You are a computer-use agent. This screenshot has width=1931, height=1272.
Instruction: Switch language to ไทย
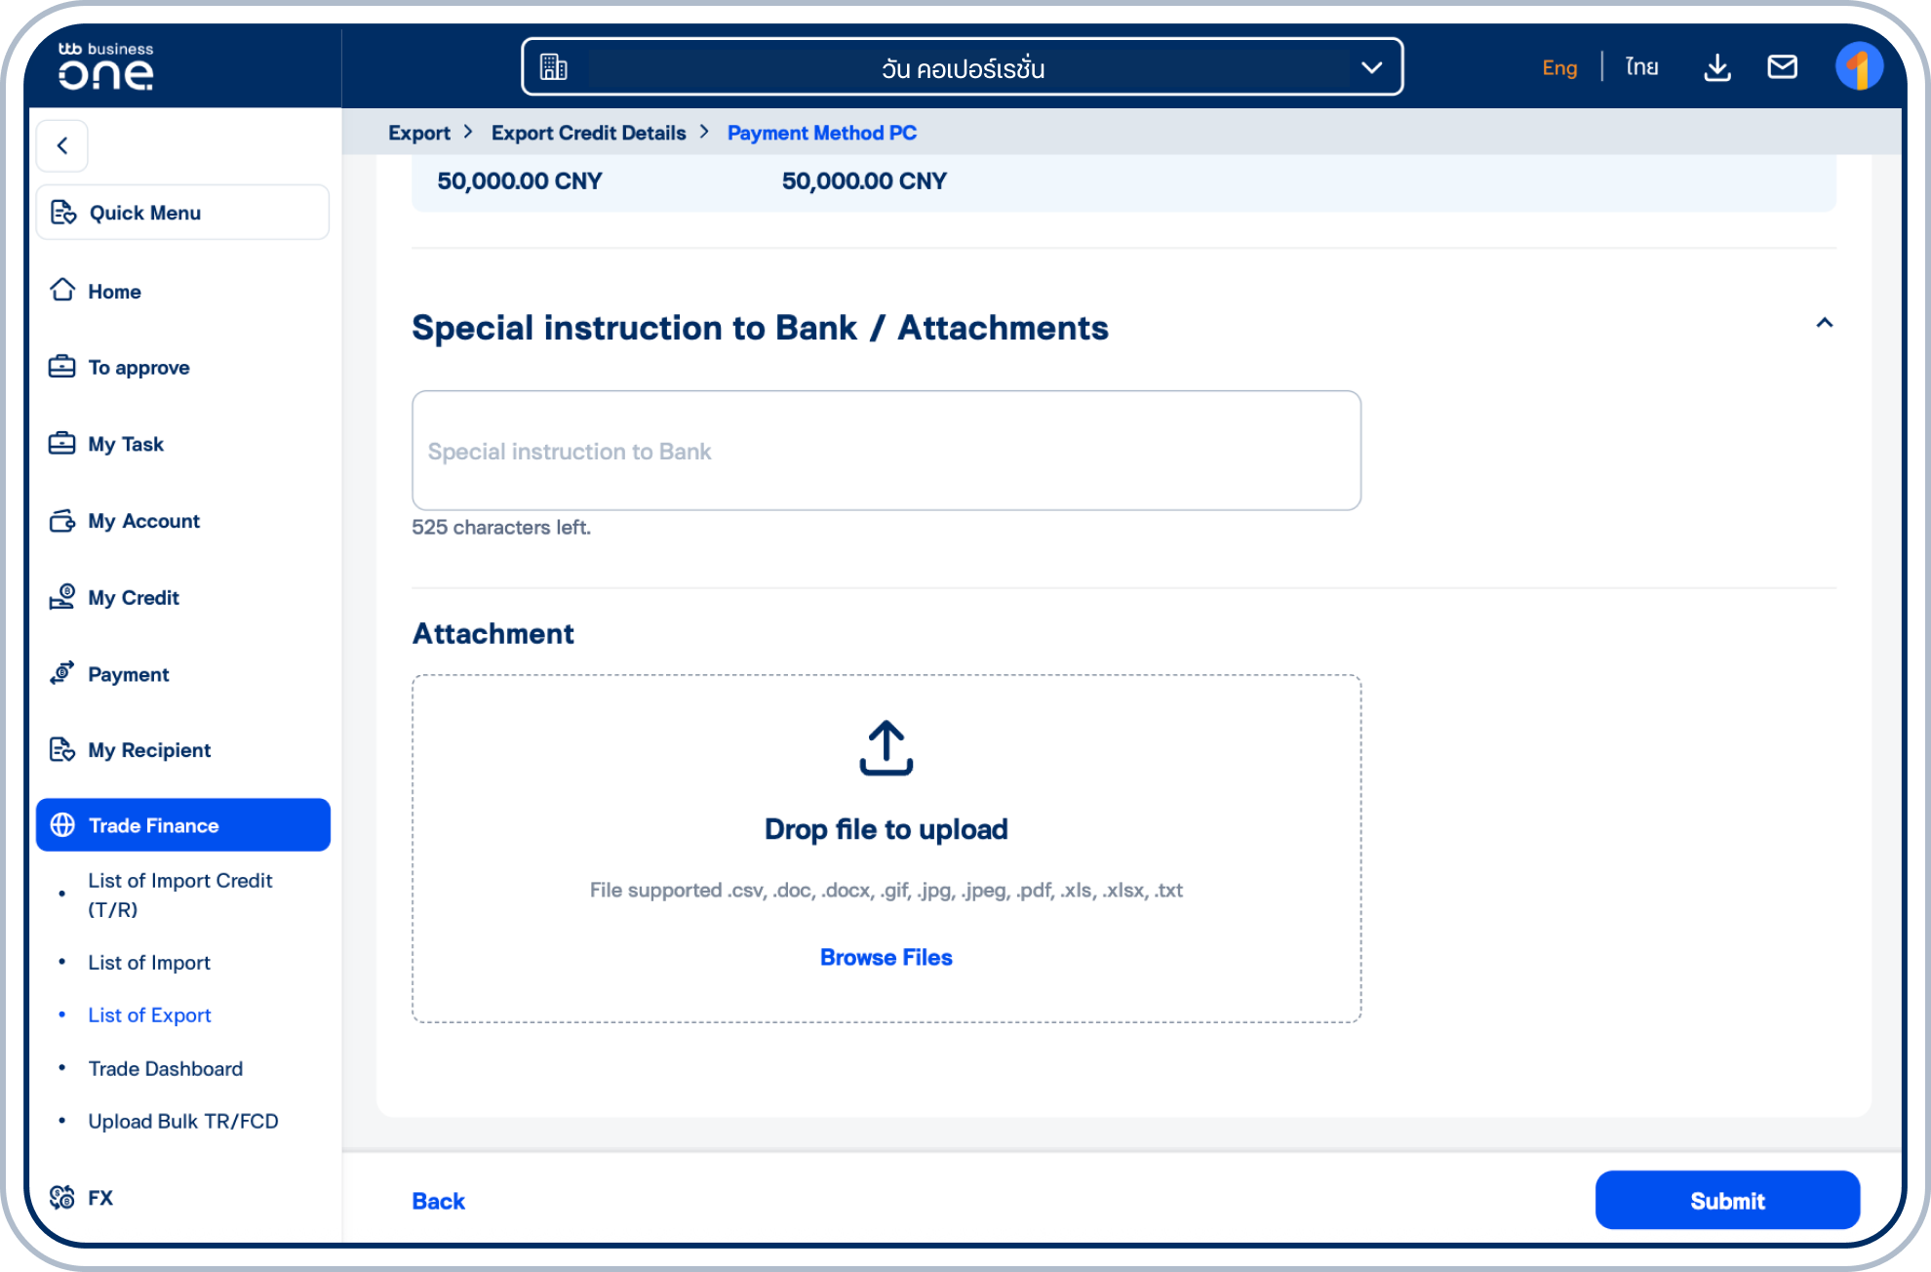pos(1640,66)
